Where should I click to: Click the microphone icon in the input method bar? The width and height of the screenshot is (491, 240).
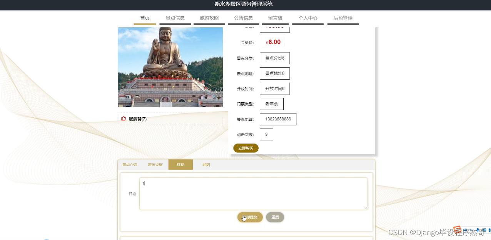478,230
